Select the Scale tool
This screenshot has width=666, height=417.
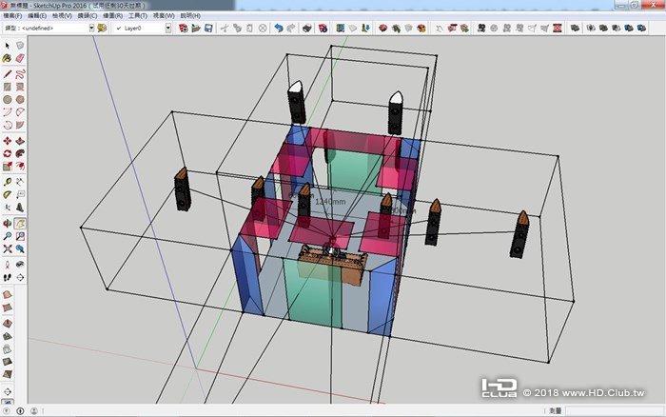[x=8, y=167]
